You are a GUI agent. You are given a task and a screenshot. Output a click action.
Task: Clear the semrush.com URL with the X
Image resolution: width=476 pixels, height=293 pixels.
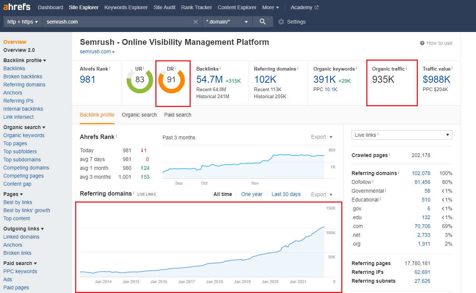196,22
